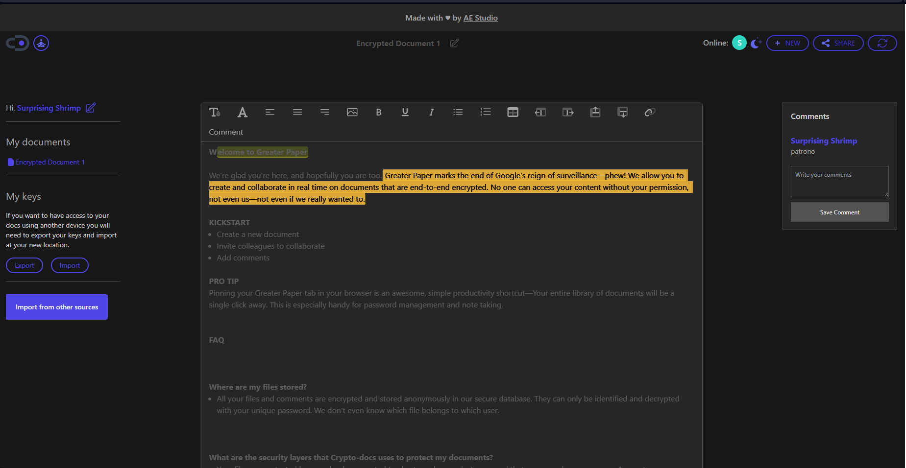
Task: Click the online user avatar S
Action: coord(739,43)
